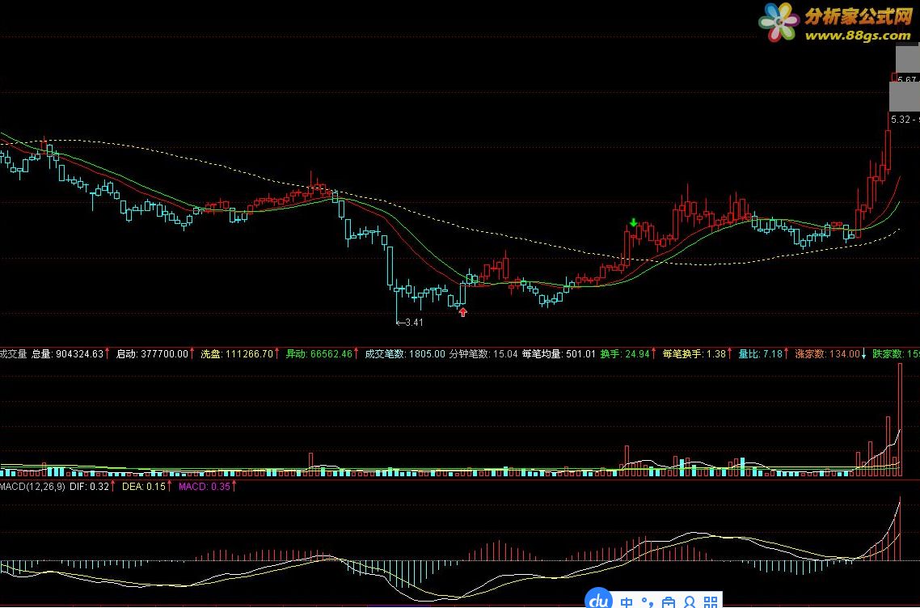The width and height of the screenshot is (920, 608).
Task: Click the 每笔均量: 501.01 value
Action: (x=559, y=354)
